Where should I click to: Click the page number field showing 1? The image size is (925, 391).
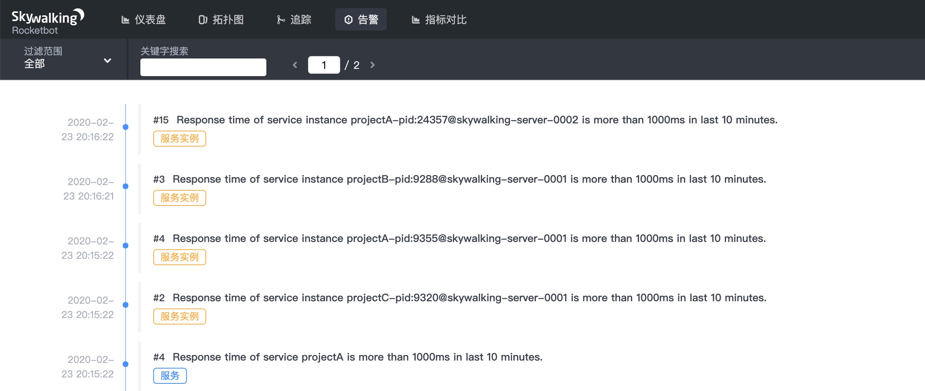click(324, 65)
